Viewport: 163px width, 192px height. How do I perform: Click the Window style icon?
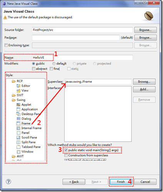[x=18, y=152]
